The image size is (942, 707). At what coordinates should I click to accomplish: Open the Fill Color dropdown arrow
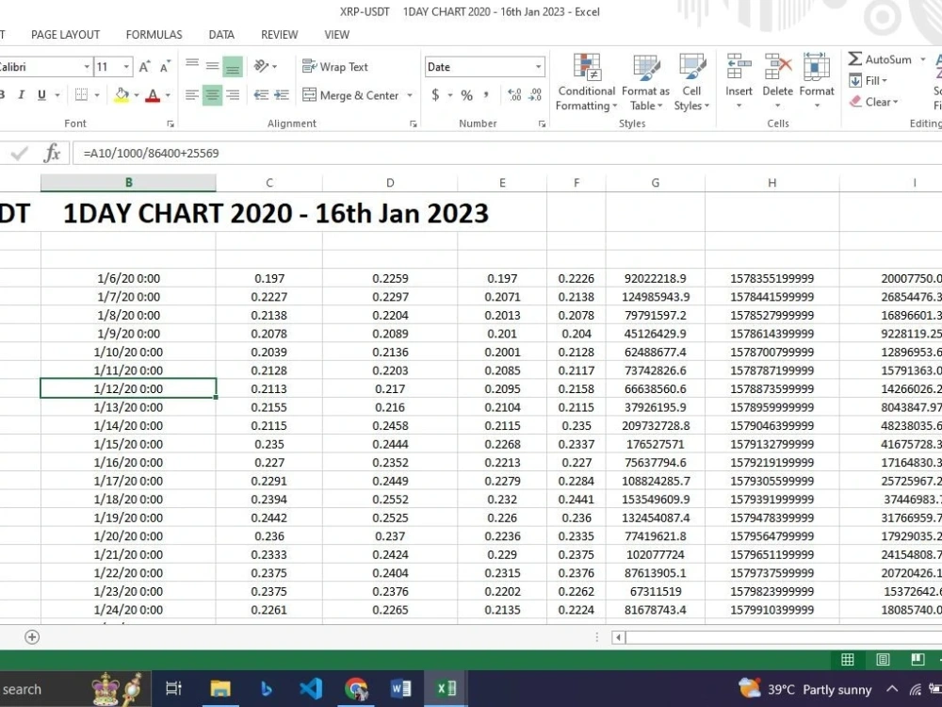(137, 95)
